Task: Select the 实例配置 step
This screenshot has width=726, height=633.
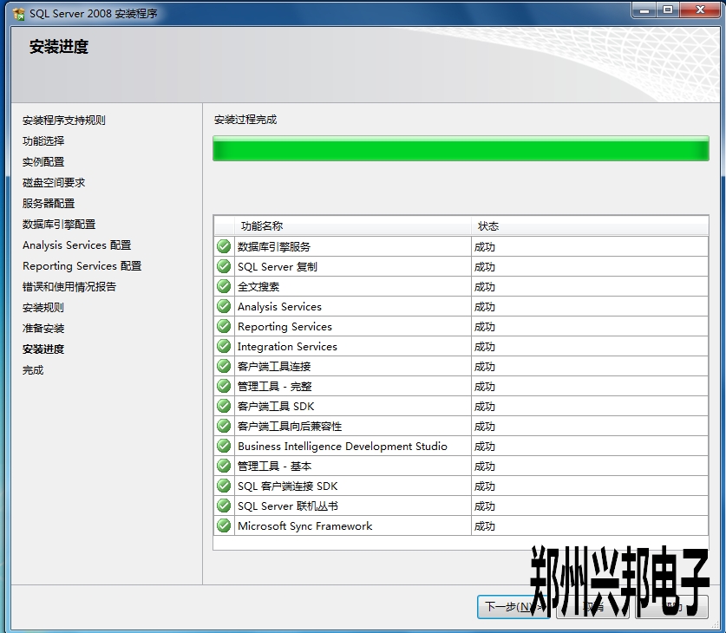Action: point(43,162)
